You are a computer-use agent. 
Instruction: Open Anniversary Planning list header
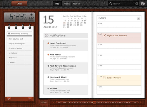(19, 34)
